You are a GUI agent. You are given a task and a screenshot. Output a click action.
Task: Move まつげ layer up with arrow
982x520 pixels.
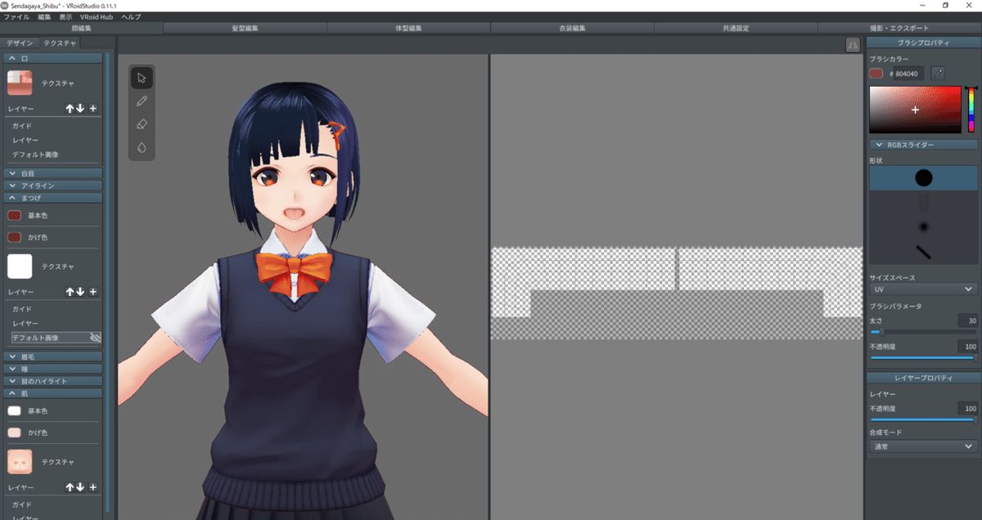pyautogui.click(x=70, y=291)
